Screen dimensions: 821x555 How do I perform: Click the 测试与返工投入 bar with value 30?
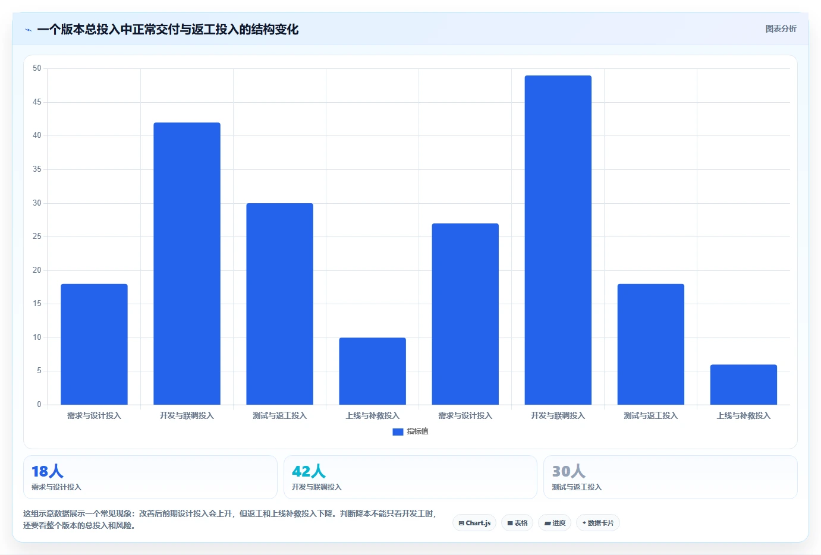point(279,304)
